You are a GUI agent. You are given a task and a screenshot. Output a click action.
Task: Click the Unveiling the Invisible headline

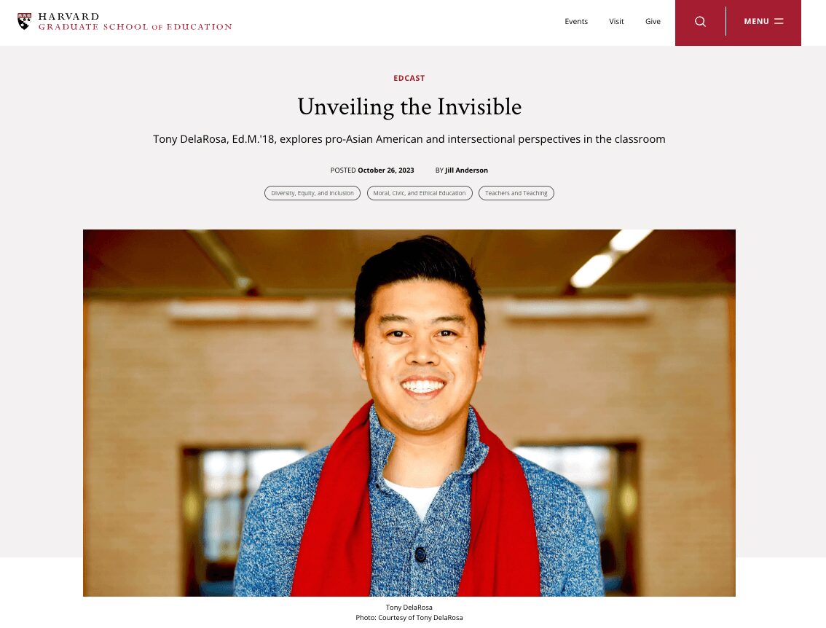tap(409, 107)
